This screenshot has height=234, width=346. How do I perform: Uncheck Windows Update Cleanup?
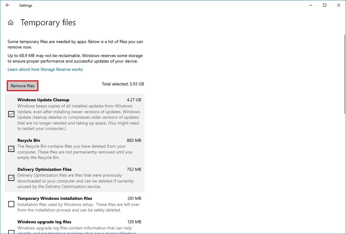(11, 114)
